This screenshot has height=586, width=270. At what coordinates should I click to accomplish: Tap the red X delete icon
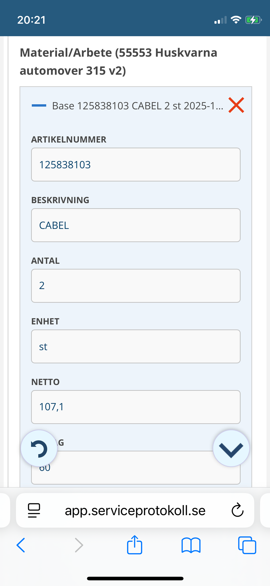click(236, 105)
